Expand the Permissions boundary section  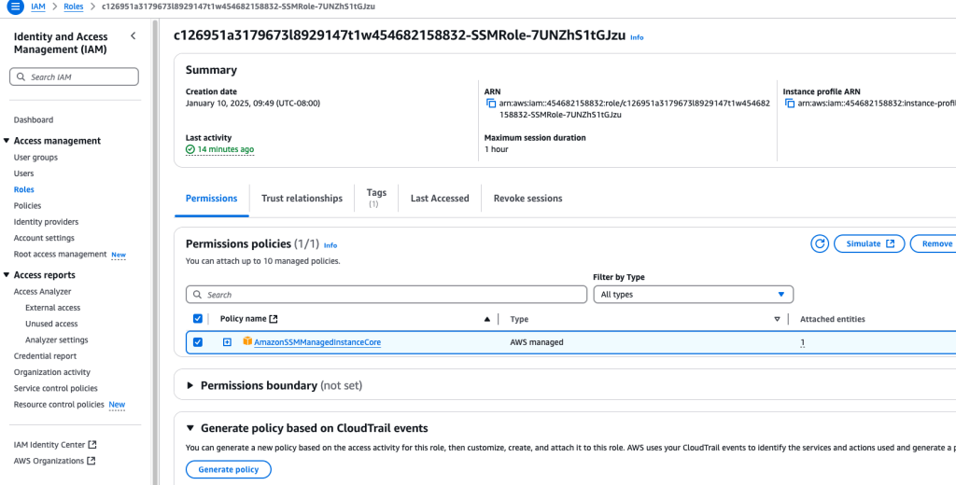[191, 385]
